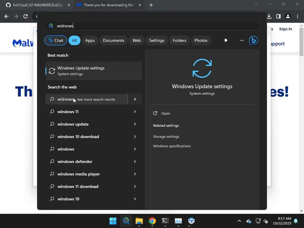Expand the windows 10 download suggestion arrow
304x228 pixels.
coord(135,137)
